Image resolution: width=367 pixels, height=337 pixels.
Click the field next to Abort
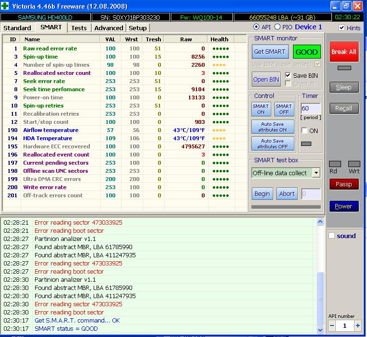click(311, 194)
